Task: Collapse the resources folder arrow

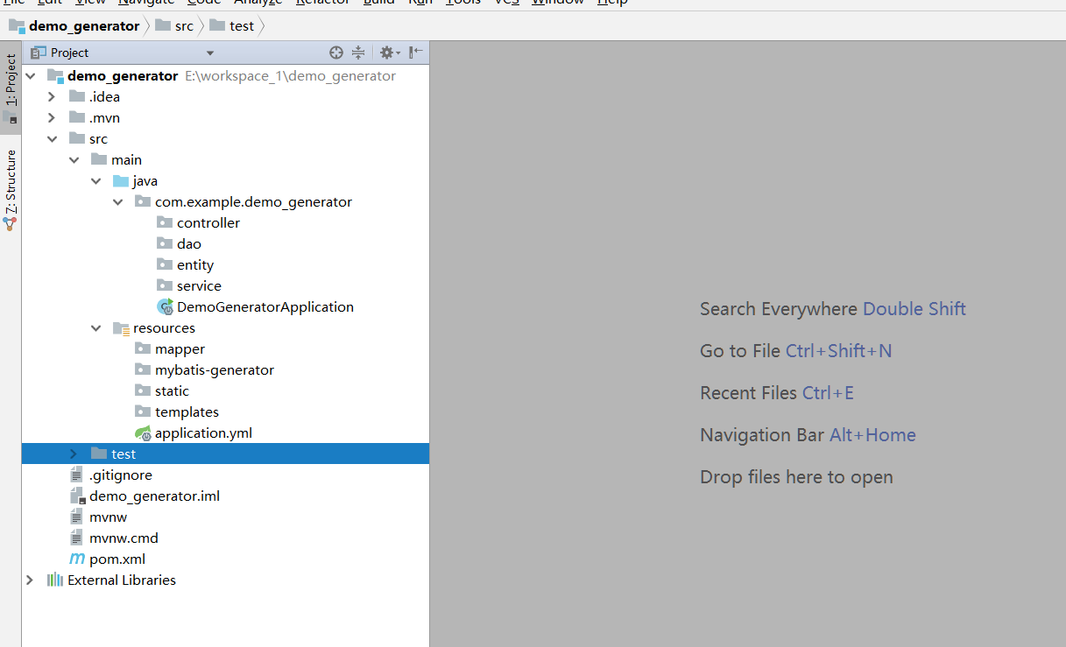Action: [96, 327]
